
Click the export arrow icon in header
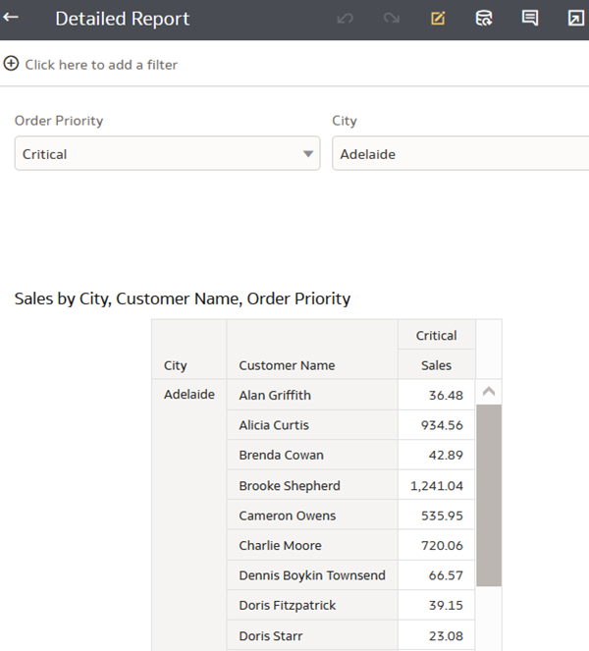click(x=575, y=19)
